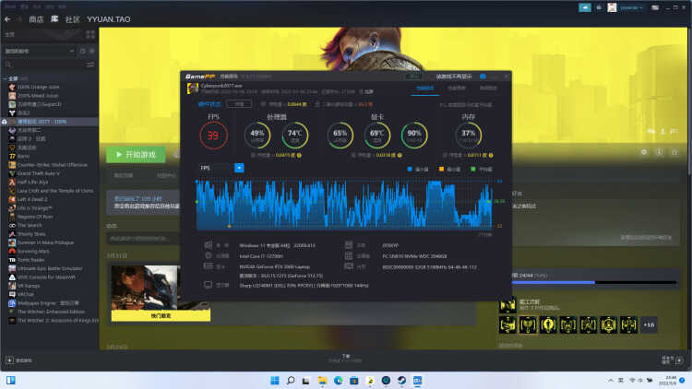Select The Witcher: Enhanced Edition entry
Image resolution: width=692 pixels, height=389 pixels.
51,312
